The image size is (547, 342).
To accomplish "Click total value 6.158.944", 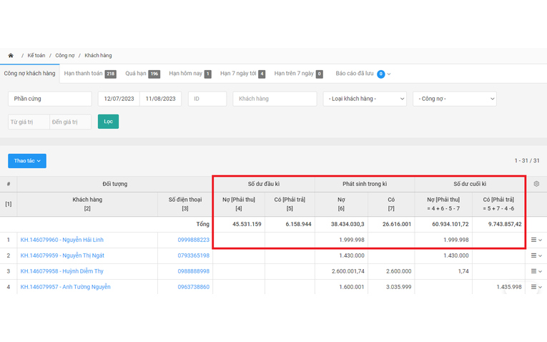I will click(x=298, y=224).
